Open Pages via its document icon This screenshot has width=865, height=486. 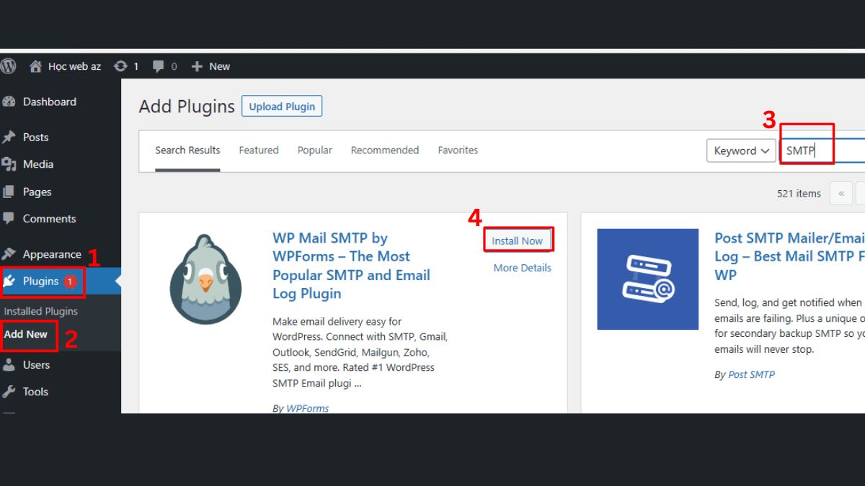(10, 192)
